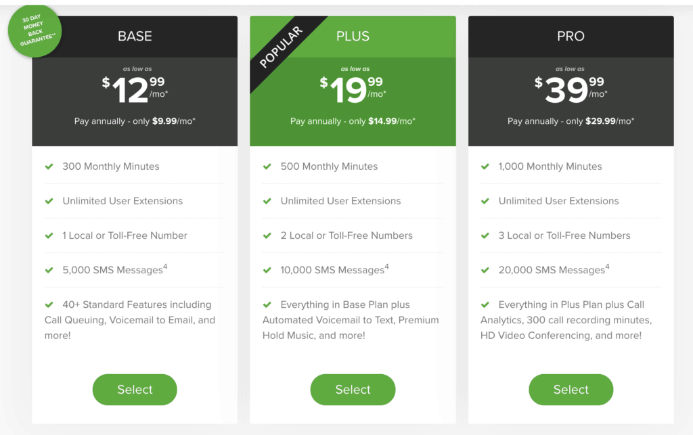Screen dimensions: 693x435
Task: Click the checkmark beside "10,000 SMS Messages"
Action: coord(267,269)
